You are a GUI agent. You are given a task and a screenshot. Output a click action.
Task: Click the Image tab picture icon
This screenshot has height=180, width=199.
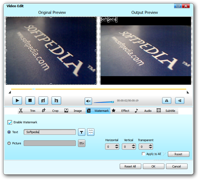pos(66,111)
